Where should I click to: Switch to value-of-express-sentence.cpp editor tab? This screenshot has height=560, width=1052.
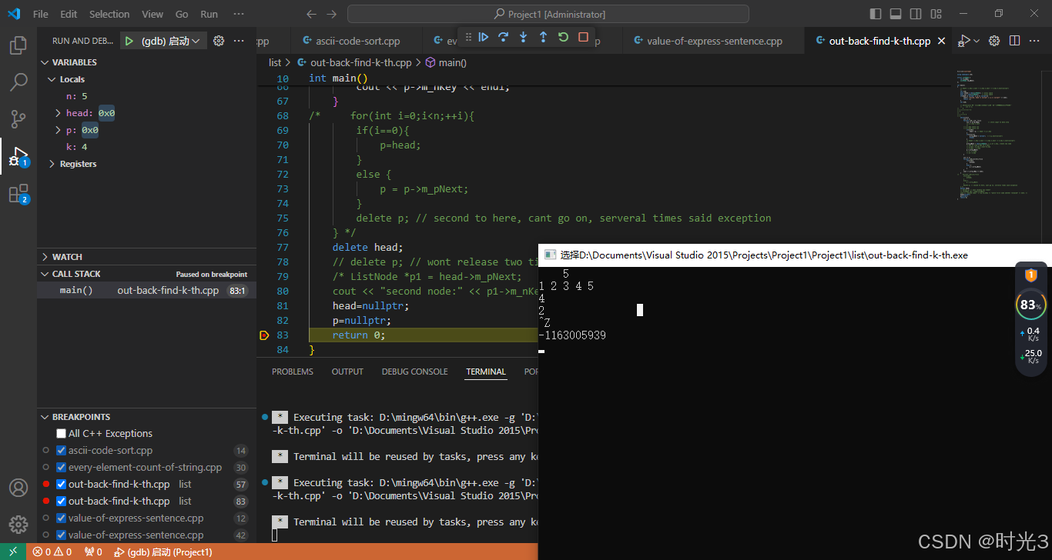pos(714,41)
